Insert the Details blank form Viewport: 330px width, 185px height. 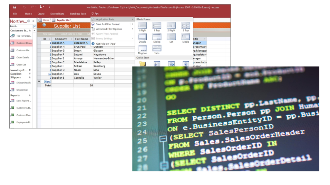142,38
